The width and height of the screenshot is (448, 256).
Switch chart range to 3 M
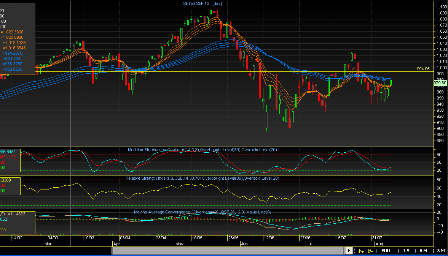tap(441, 251)
